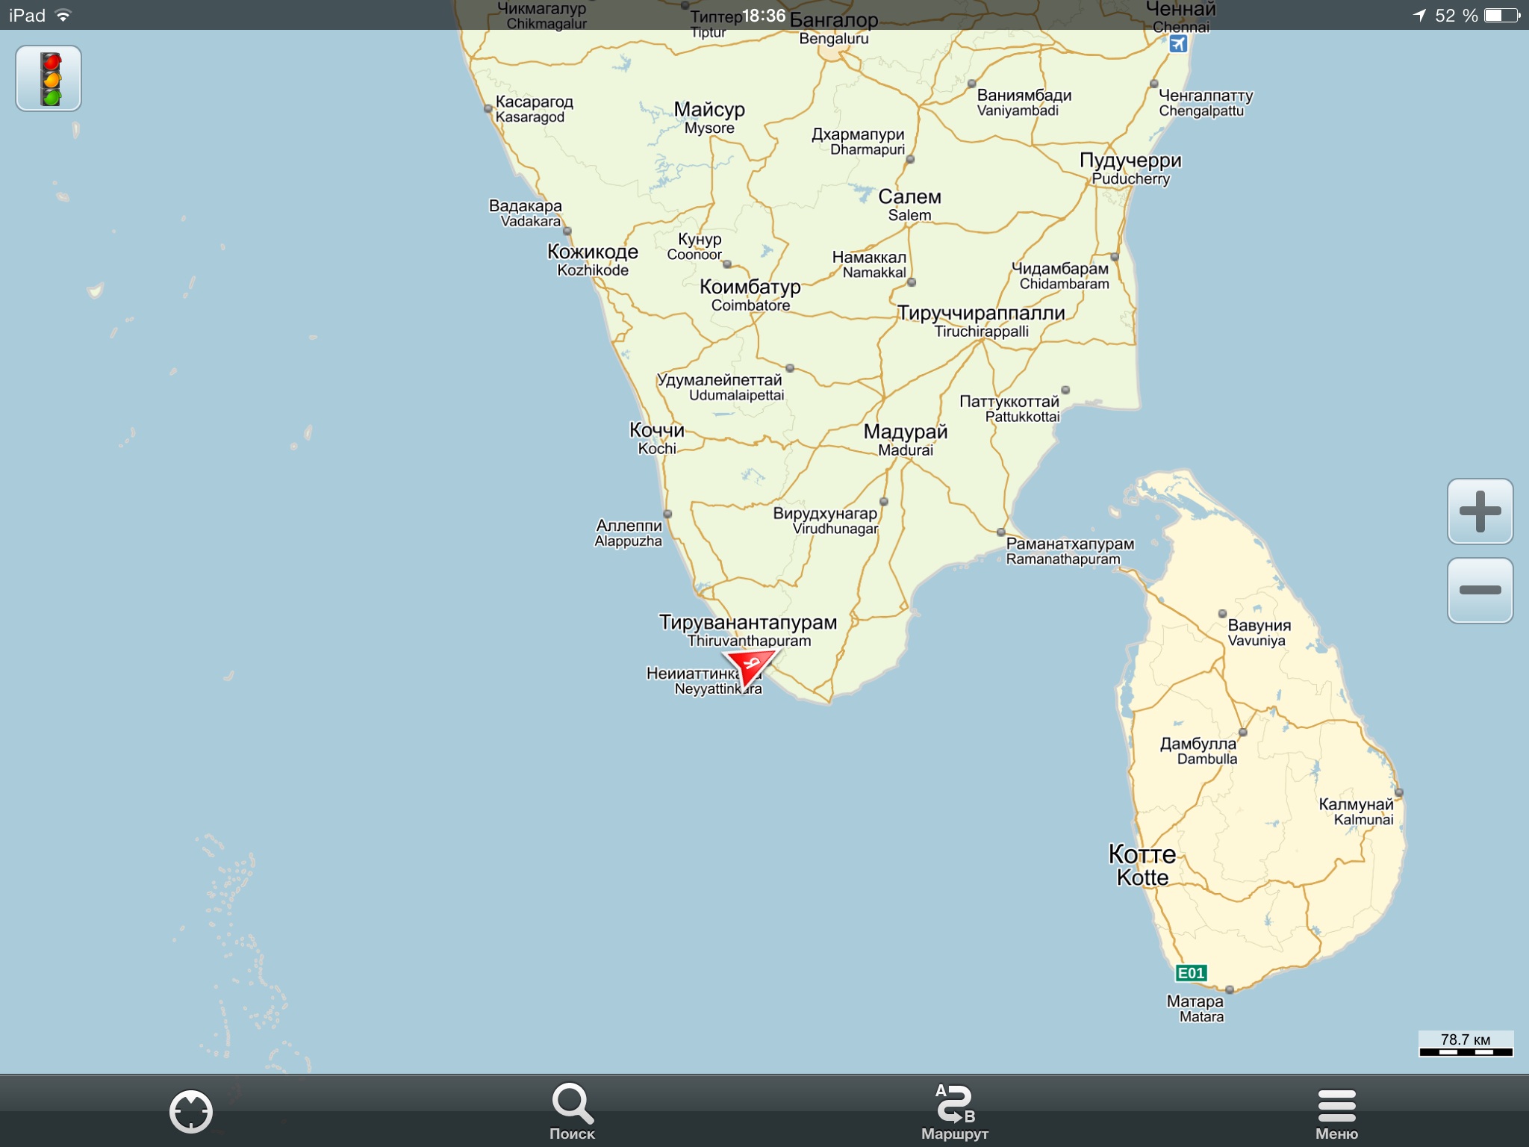Select the Паттуккоттай Pattukkottai label

(1009, 408)
